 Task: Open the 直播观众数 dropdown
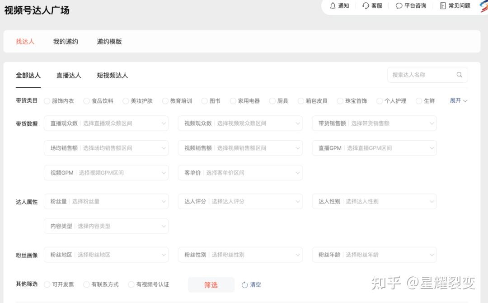pyautogui.click(x=106, y=123)
